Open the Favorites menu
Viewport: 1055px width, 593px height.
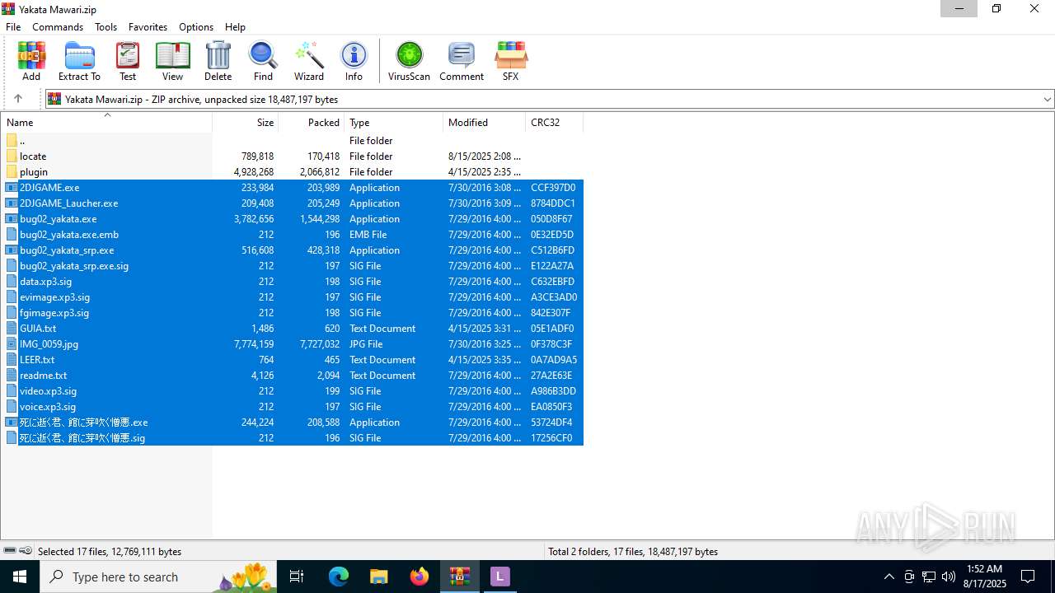click(x=148, y=26)
